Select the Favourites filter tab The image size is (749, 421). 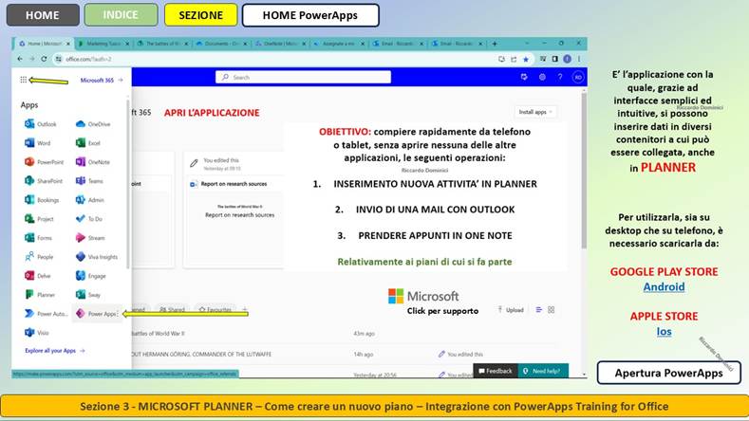(x=215, y=310)
